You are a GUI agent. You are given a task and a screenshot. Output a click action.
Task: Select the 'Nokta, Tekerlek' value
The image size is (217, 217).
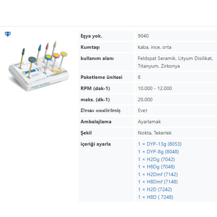[x=155, y=133]
